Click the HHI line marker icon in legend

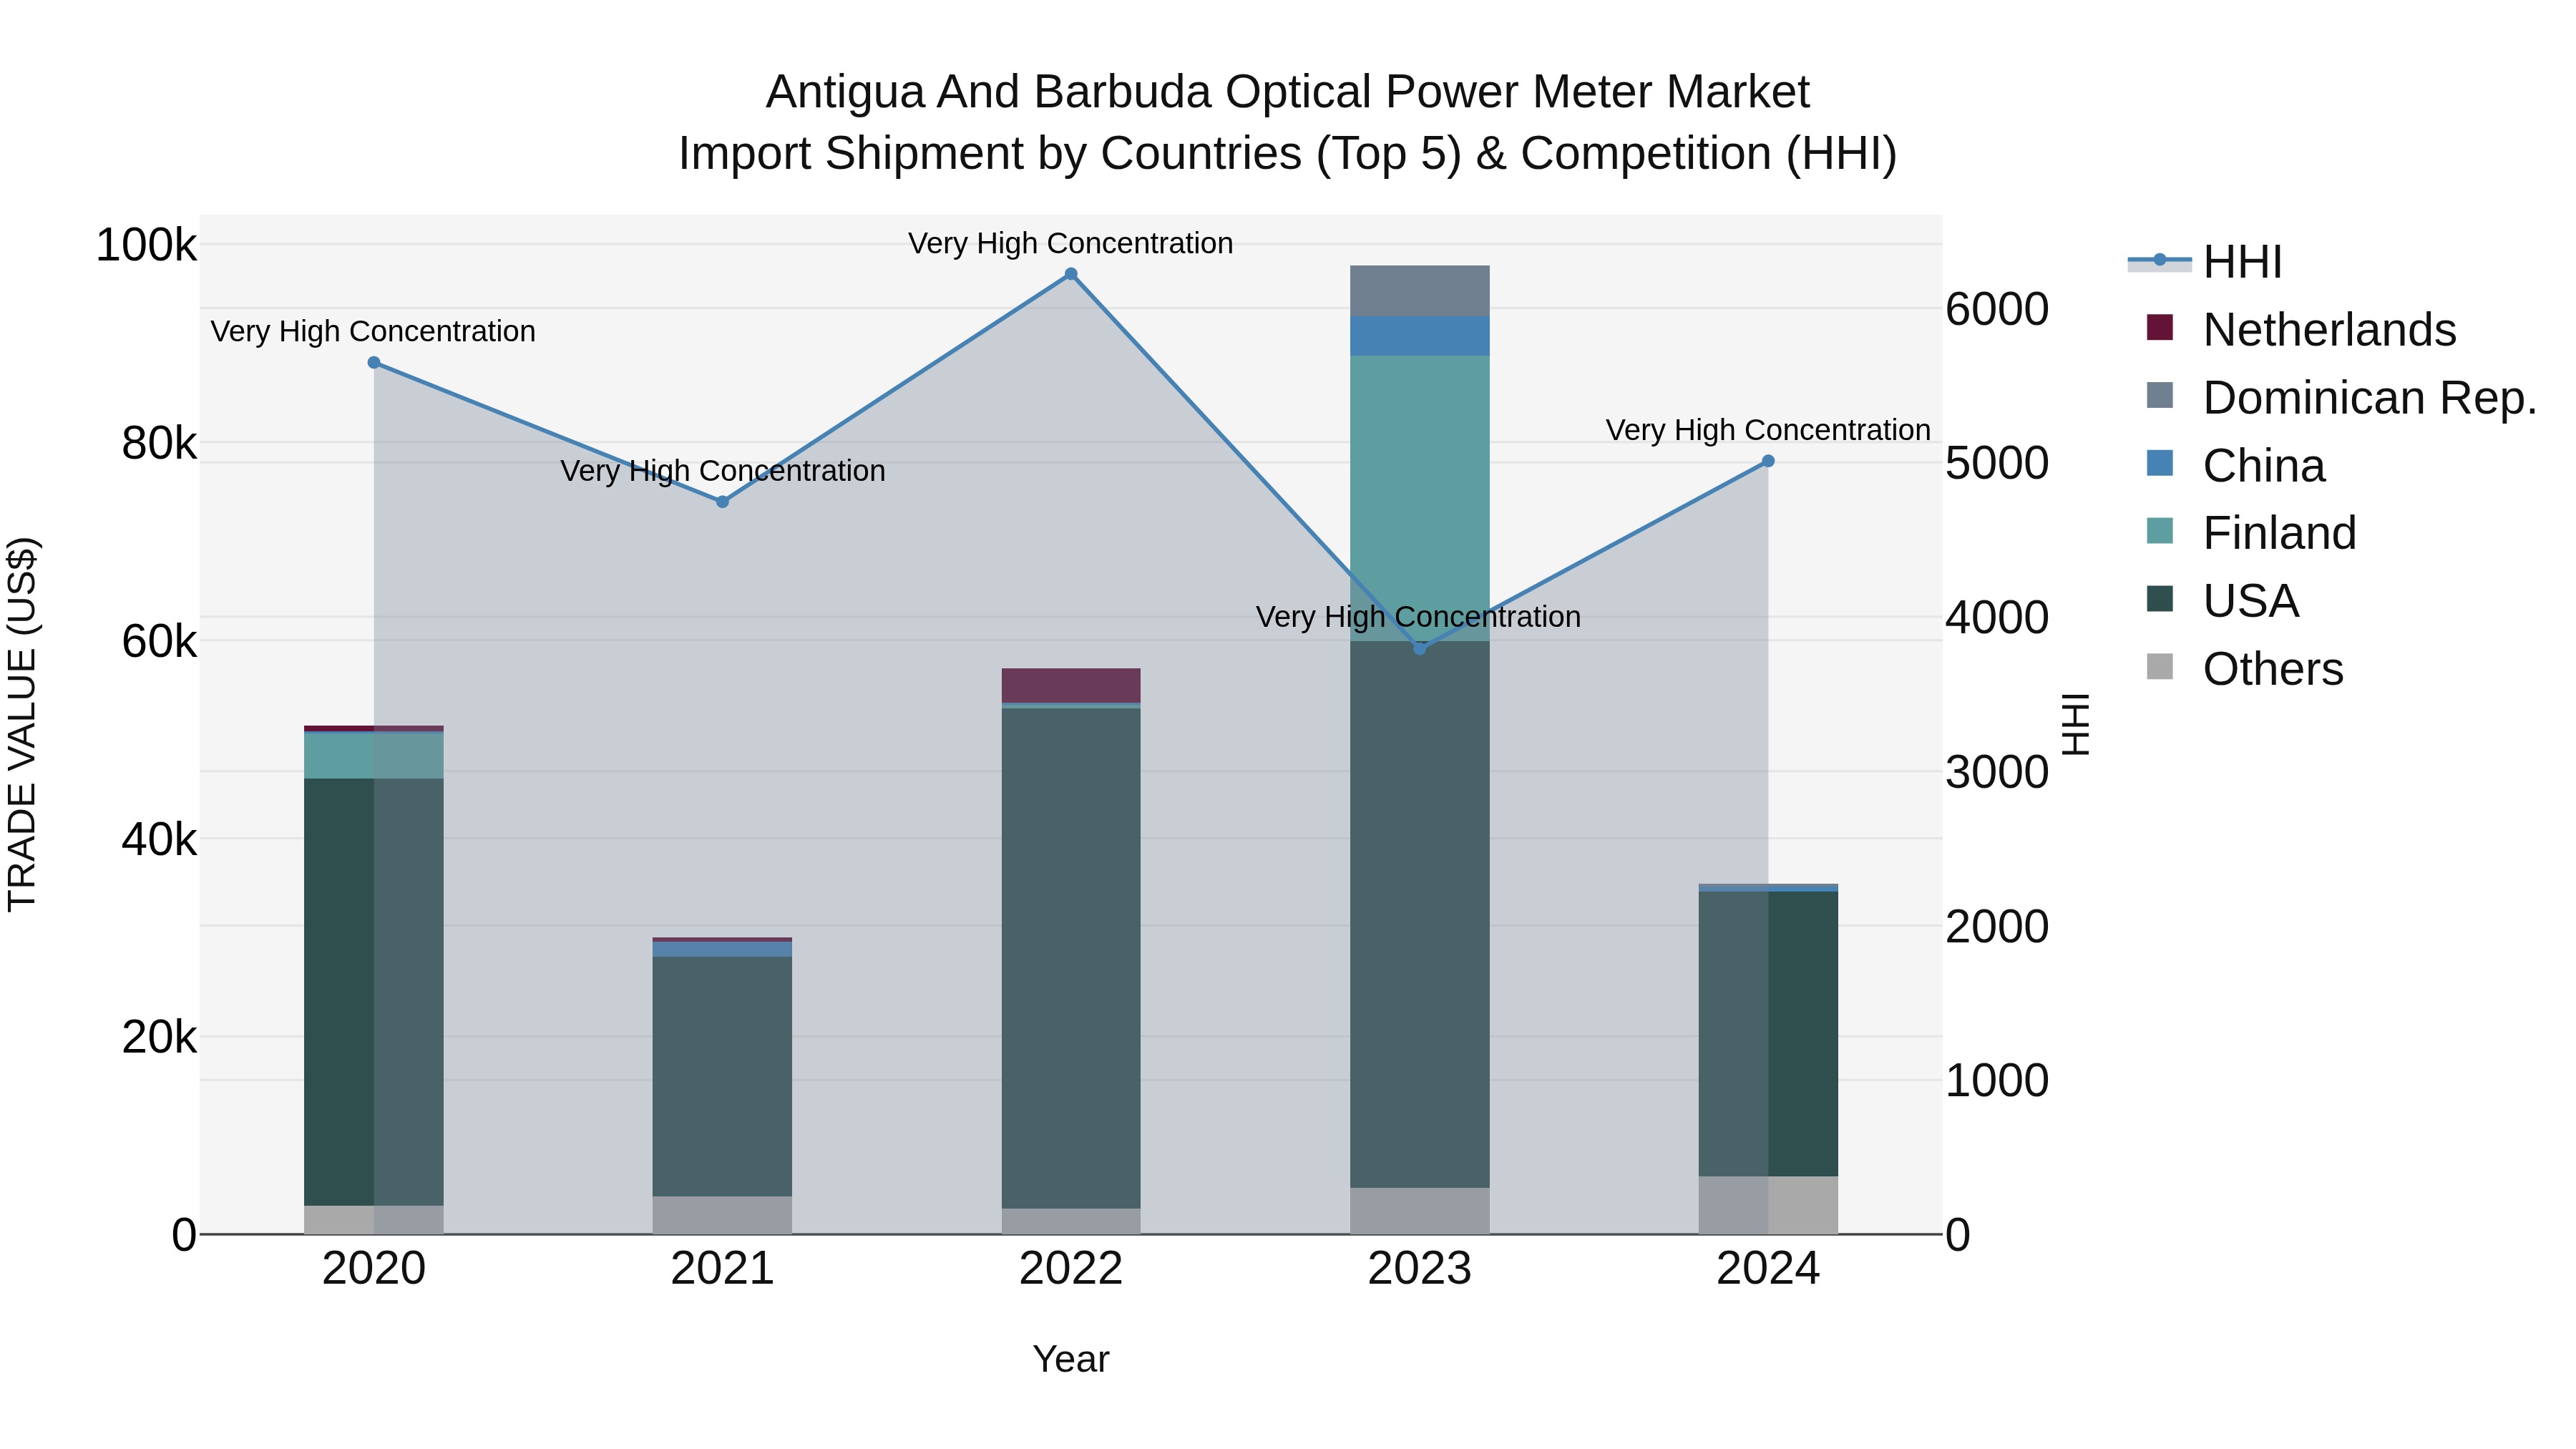tap(2160, 261)
